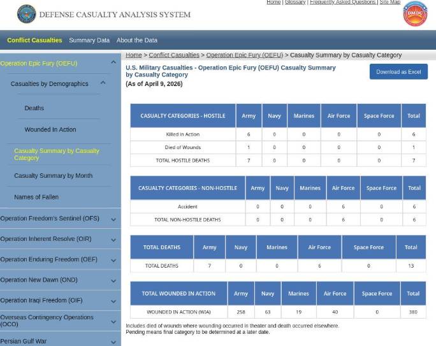Image resolution: width=436 pixels, height=346 pixels.
Task: Open the Deaths sidebar item
Action: tap(34, 108)
